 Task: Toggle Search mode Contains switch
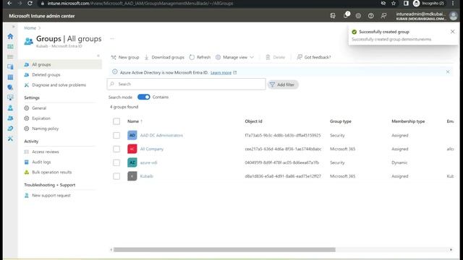point(144,97)
